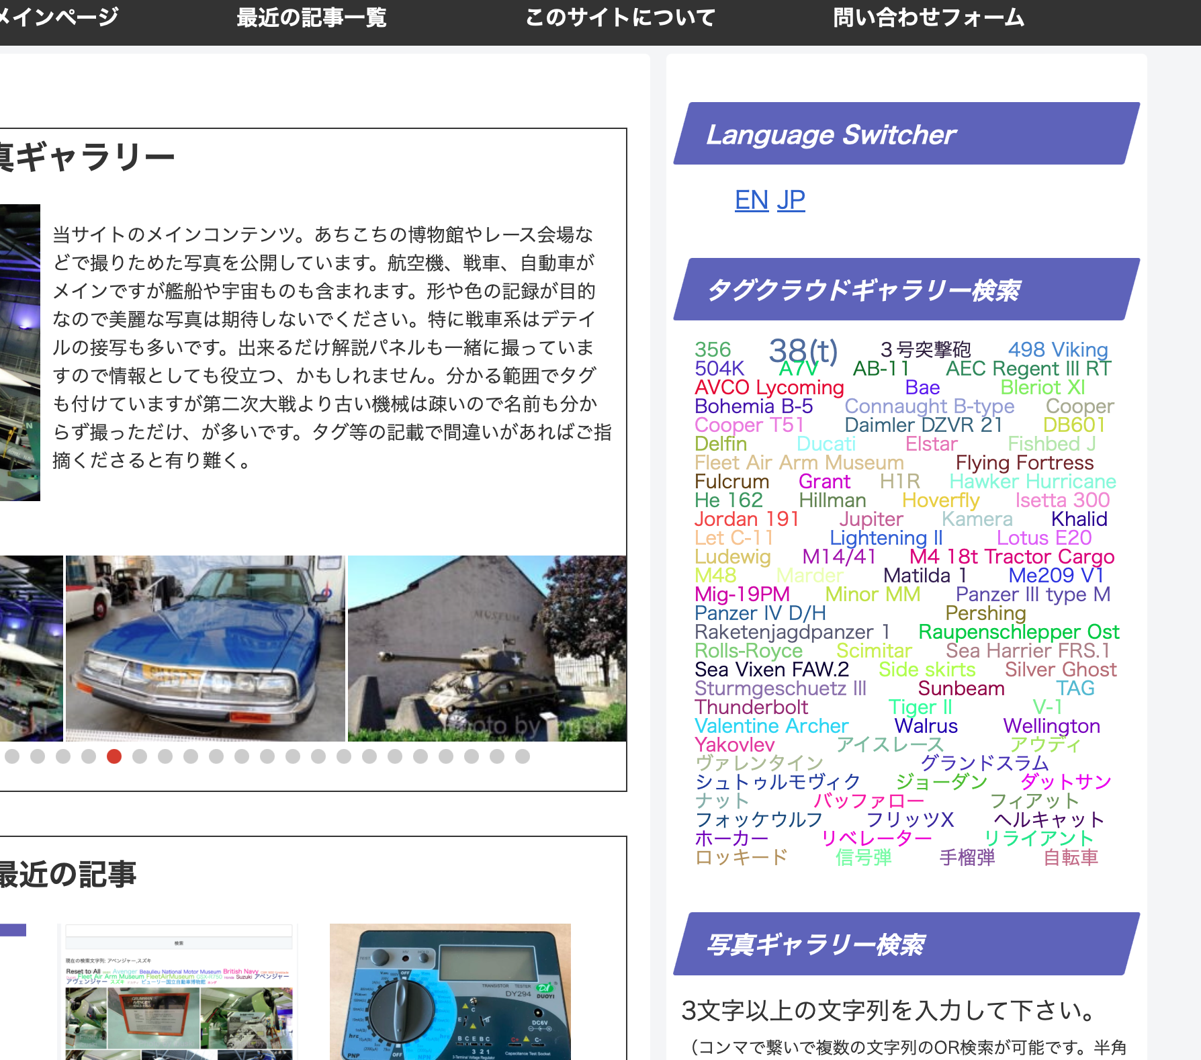Open the Tiger II tag
The width and height of the screenshot is (1201, 1060).
click(x=920, y=707)
